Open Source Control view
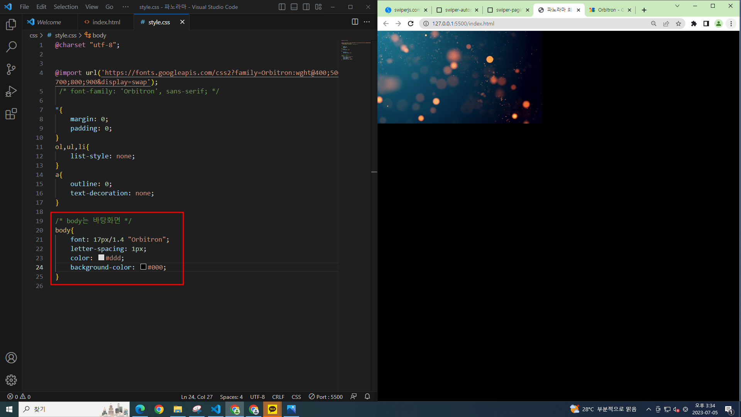The image size is (741, 417). click(x=11, y=69)
